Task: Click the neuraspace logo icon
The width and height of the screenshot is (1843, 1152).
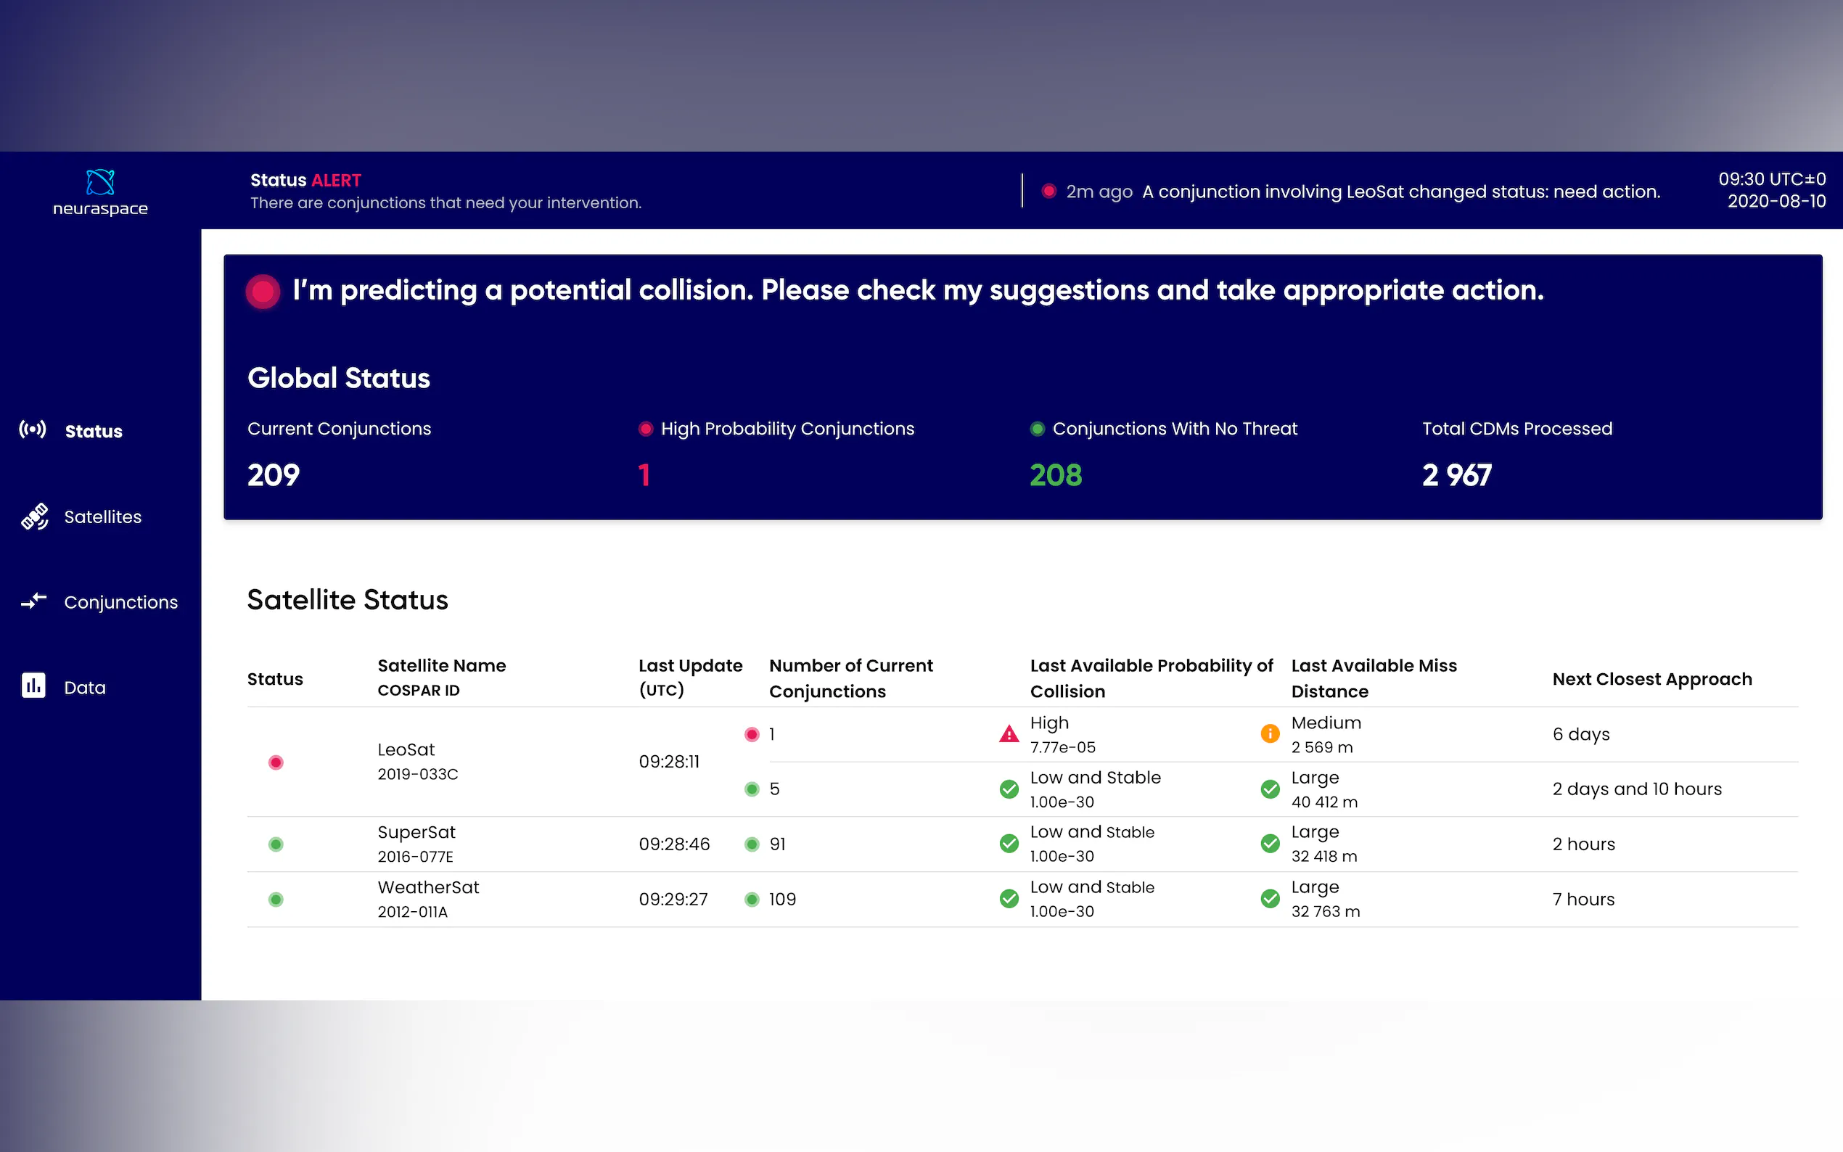Action: [100, 182]
